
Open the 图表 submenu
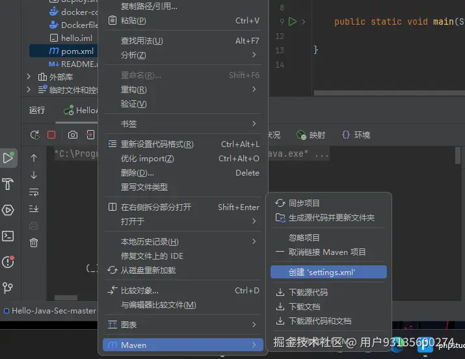[x=183, y=325]
